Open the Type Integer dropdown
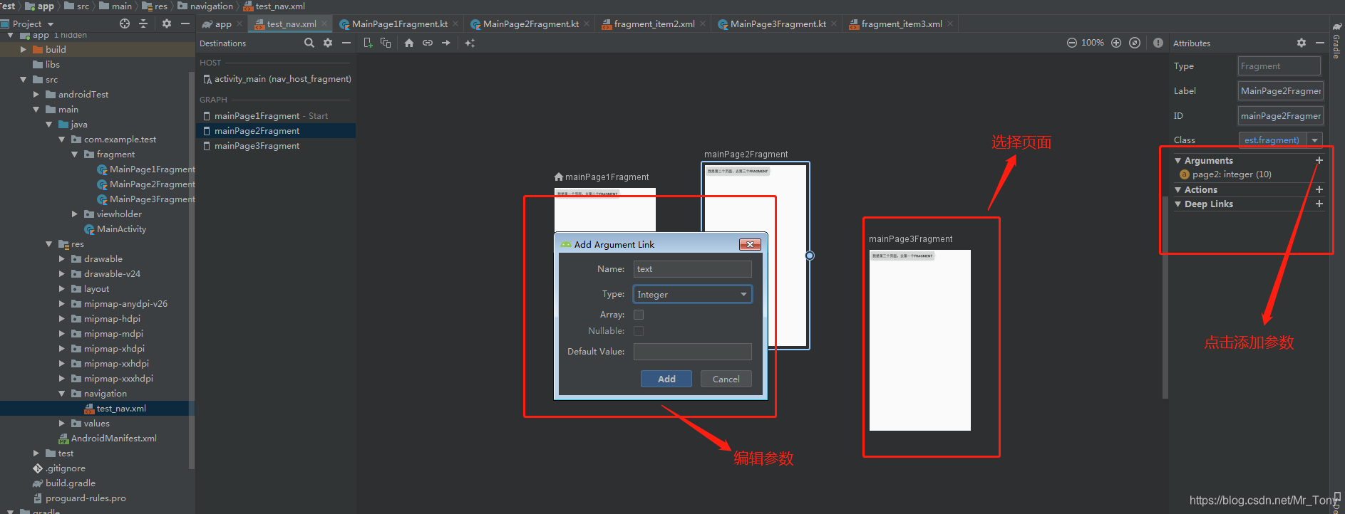 (x=692, y=294)
